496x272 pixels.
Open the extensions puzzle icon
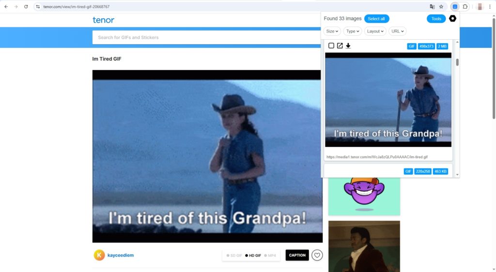[x=465, y=7]
